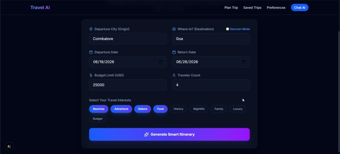Click the Discover Mode label text
The height and width of the screenshot is (154, 340).
click(x=240, y=29)
